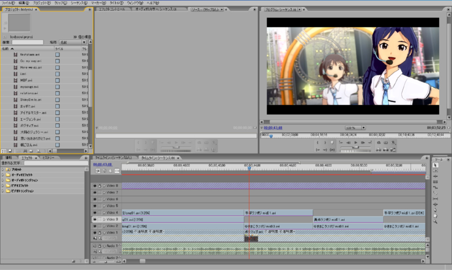Collapse the Video 1 track
This screenshot has width=452, height=270.
105,233
